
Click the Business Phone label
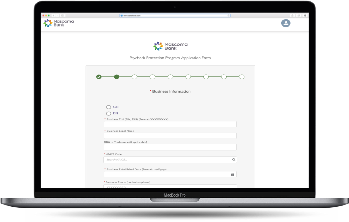coord(128,182)
